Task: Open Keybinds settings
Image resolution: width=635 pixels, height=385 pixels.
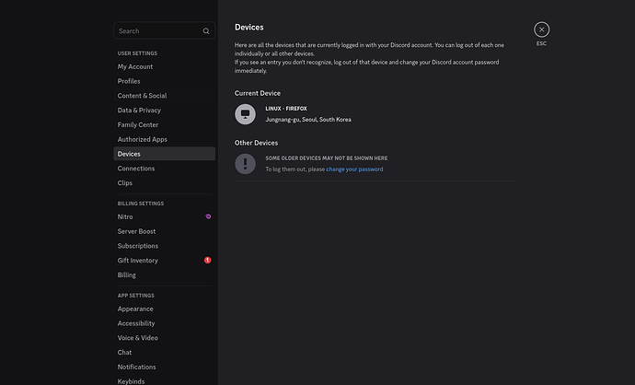Action: (x=164, y=381)
